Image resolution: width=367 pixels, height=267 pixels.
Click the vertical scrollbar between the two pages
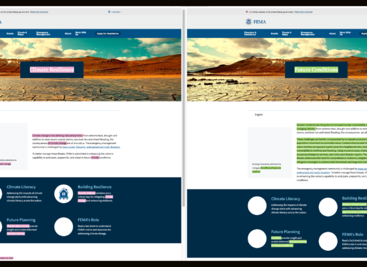(183, 107)
